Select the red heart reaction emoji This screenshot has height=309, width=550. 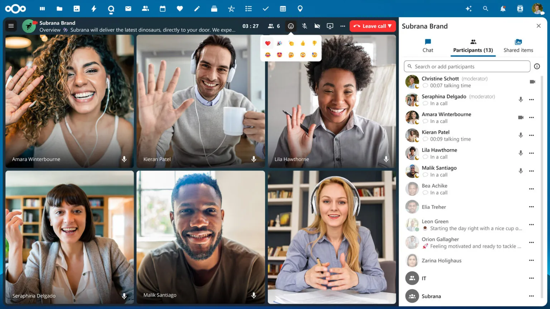click(267, 43)
